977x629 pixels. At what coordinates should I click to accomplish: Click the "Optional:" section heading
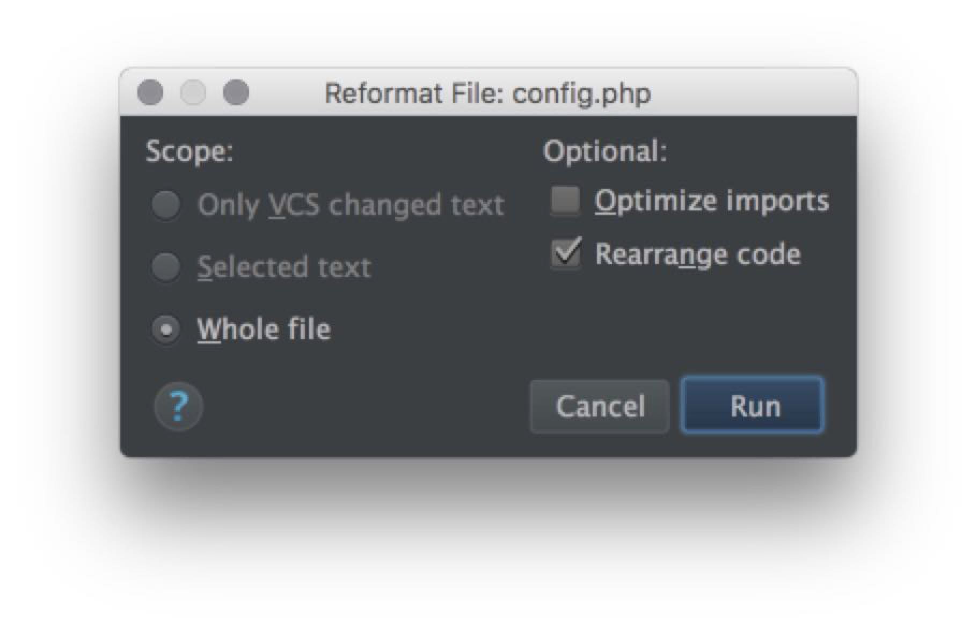pyautogui.click(x=605, y=151)
